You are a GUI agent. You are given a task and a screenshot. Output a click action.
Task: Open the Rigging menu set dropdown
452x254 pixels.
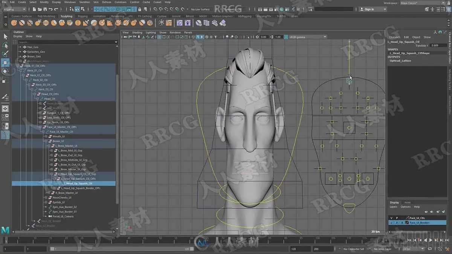point(14,9)
